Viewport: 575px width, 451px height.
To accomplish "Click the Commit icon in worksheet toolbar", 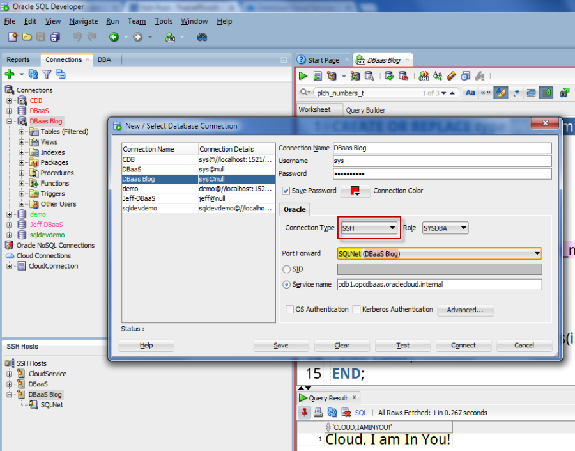I will (x=389, y=76).
